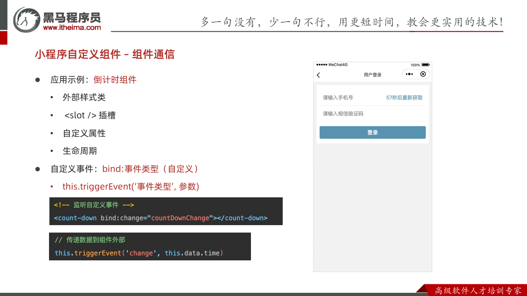Click the WeChat4G carrier text
Viewport: 527px width, 296px height.
click(x=338, y=65)
